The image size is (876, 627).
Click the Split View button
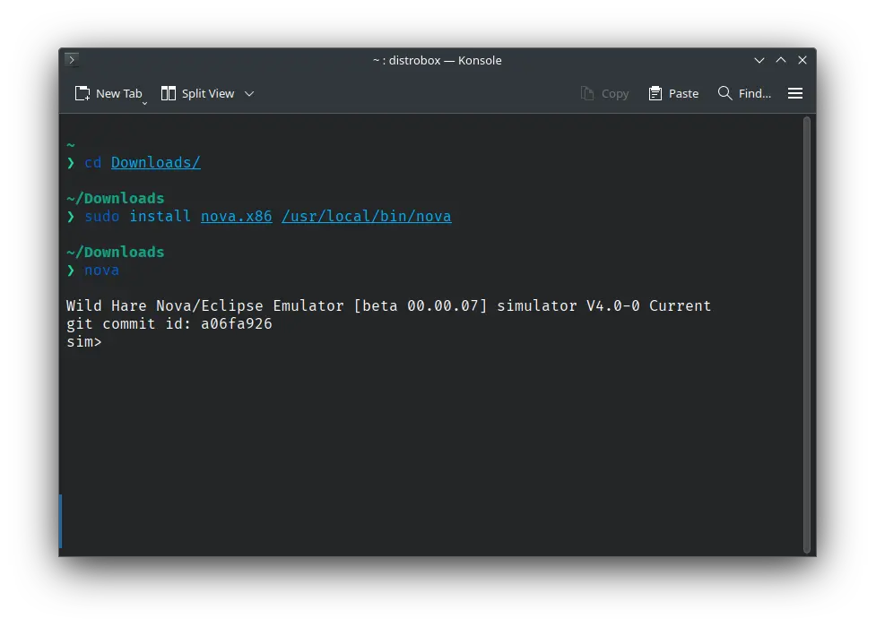[x=198, y=93]
